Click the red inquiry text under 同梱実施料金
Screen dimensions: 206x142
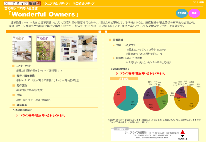click(x=141, y=74)
